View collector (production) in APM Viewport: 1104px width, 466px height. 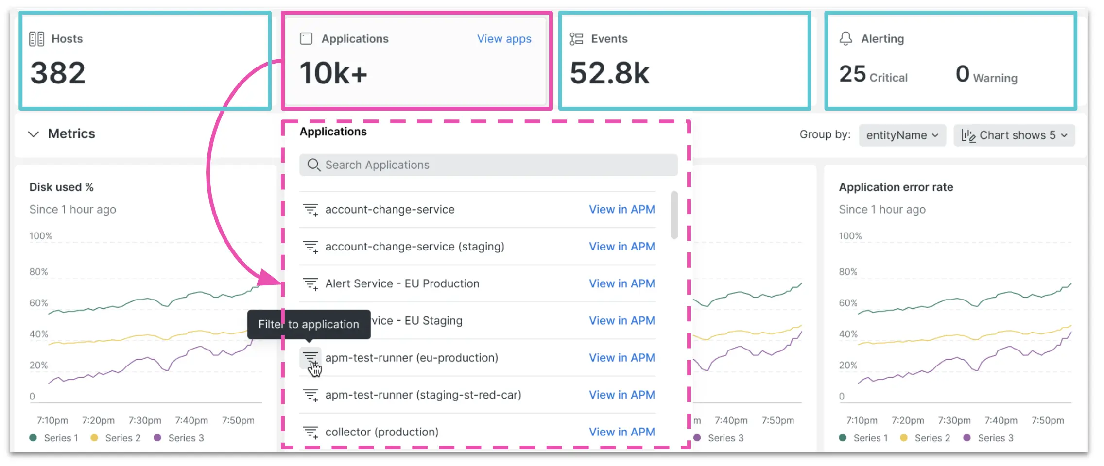click(622, 432)
